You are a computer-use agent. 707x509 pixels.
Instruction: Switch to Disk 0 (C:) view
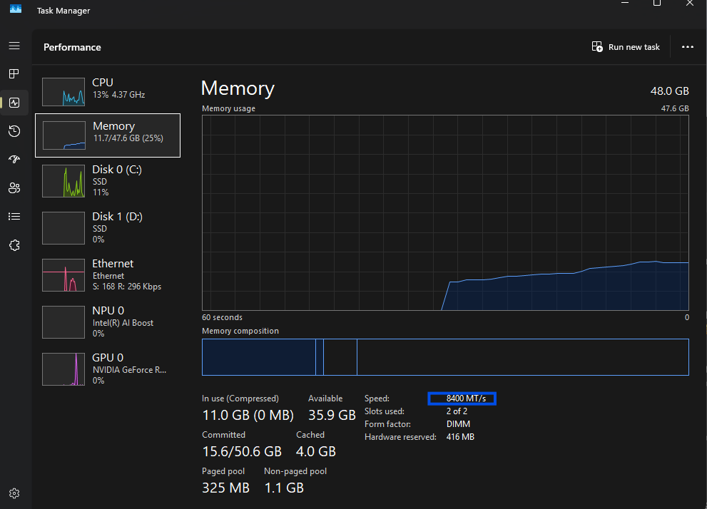point(107,180)
